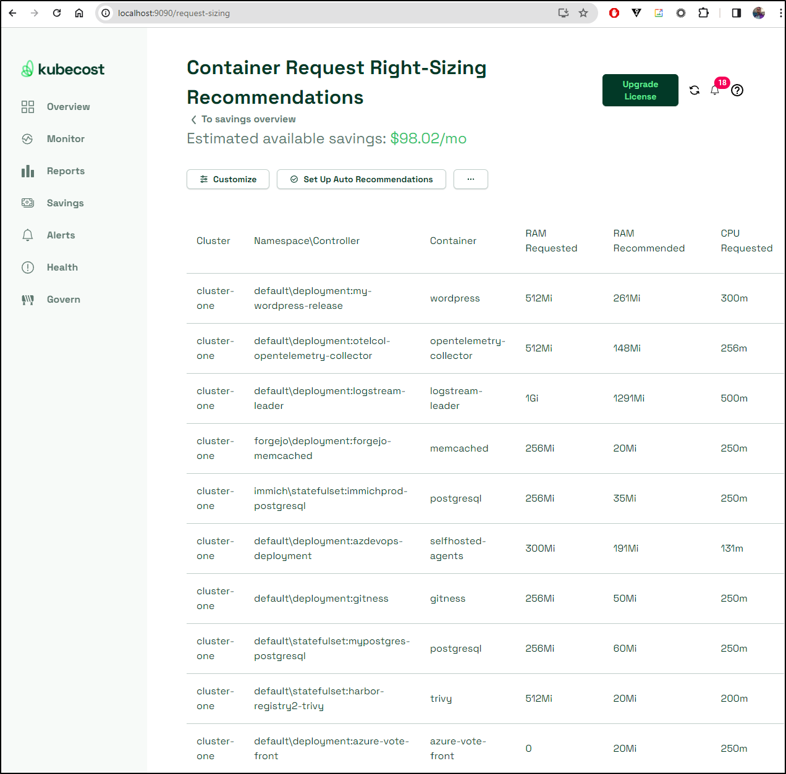Click the default deployment azdevops-deployment controller
This screenshot has width=786, height=774.
(328, 549)
